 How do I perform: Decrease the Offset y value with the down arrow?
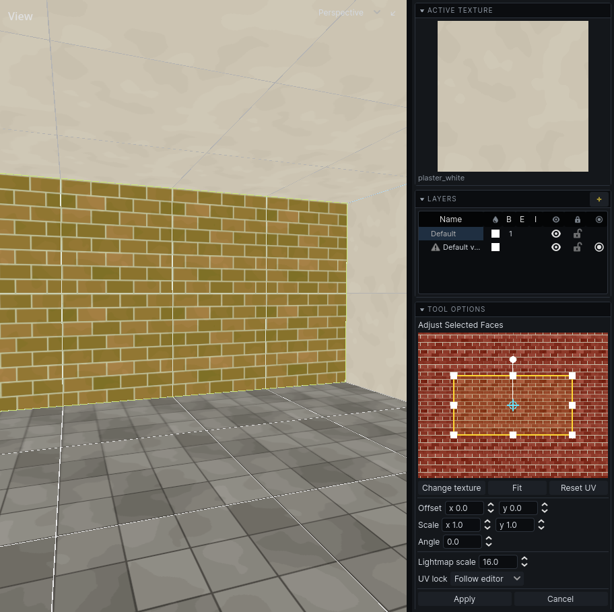(x=544, y=511)
